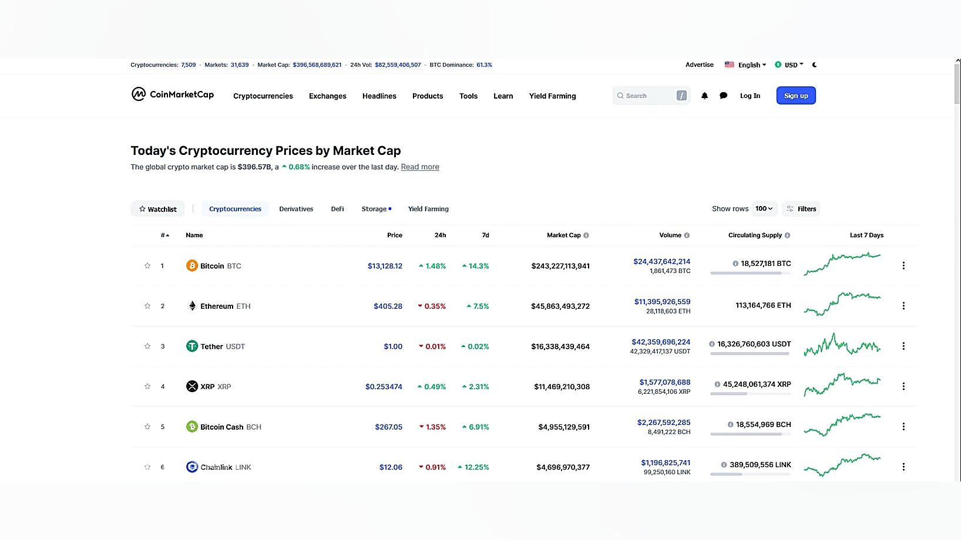961x540 pixels.
Task: Open three-dot menu for Bitcoin row
Action: (x=903, y=266)
